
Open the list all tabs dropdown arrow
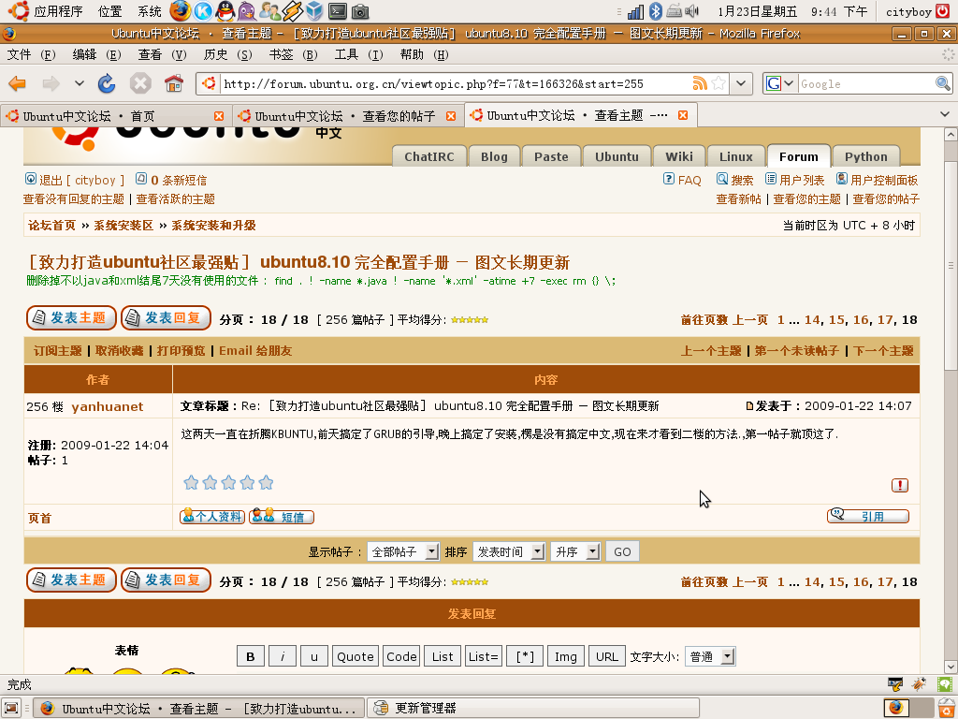coord(945,114)
